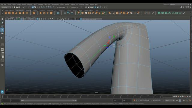The image size is (192, 108).
Task: Click the open scene folder icon
Action: pos(17,7)
